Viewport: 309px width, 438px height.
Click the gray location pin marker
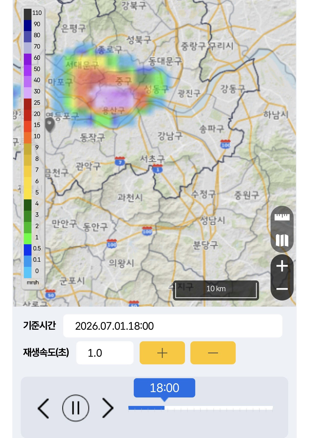click(x=50, y=125)
